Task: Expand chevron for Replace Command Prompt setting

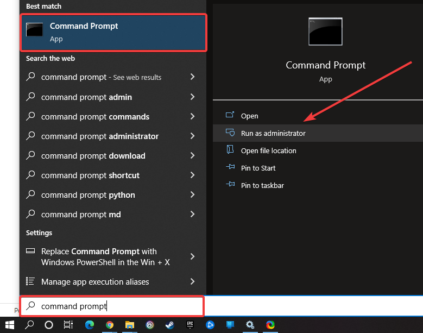Action: point(192,256)
